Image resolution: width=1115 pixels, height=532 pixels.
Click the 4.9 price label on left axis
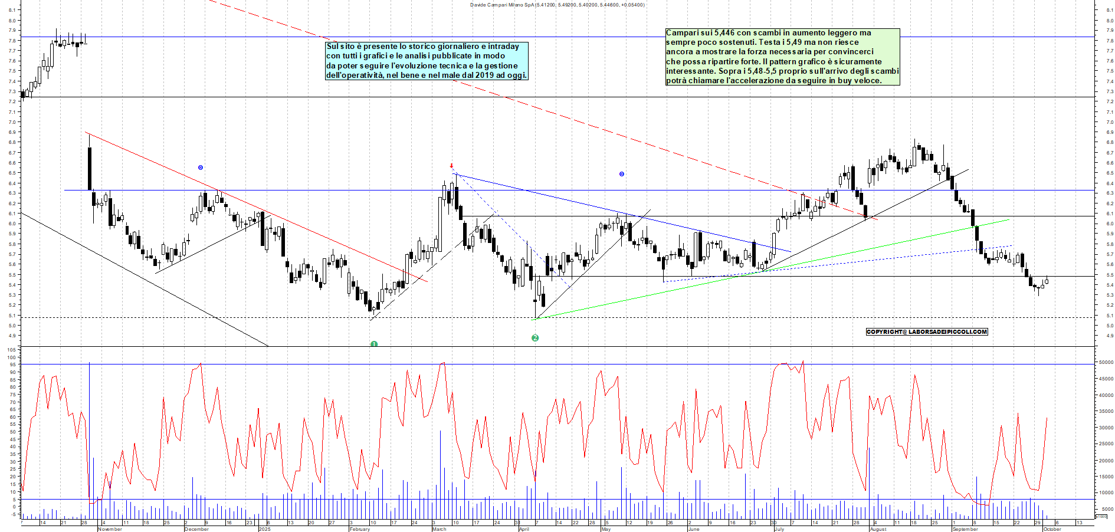(x=12, y=336)
